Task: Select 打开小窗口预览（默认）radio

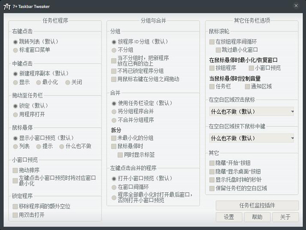Action: point(114,178)
